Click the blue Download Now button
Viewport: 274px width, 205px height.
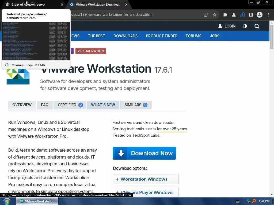[144, 153]
